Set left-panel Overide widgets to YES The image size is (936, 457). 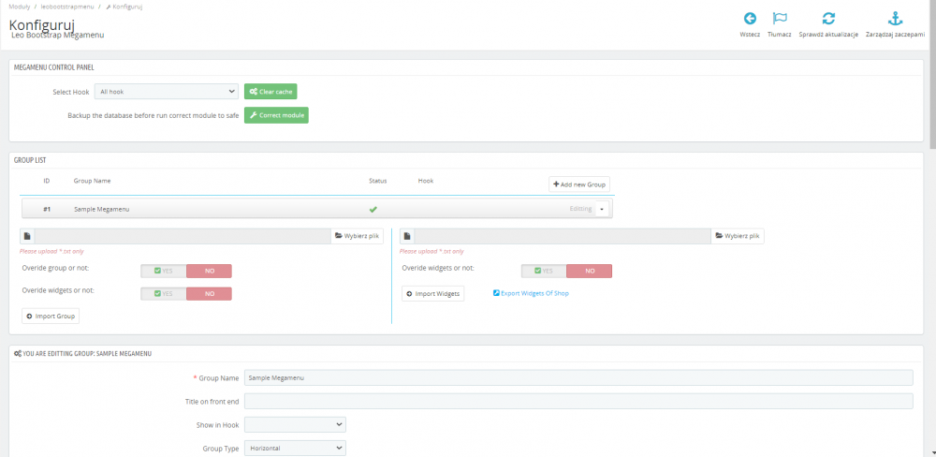coord(164,294)
